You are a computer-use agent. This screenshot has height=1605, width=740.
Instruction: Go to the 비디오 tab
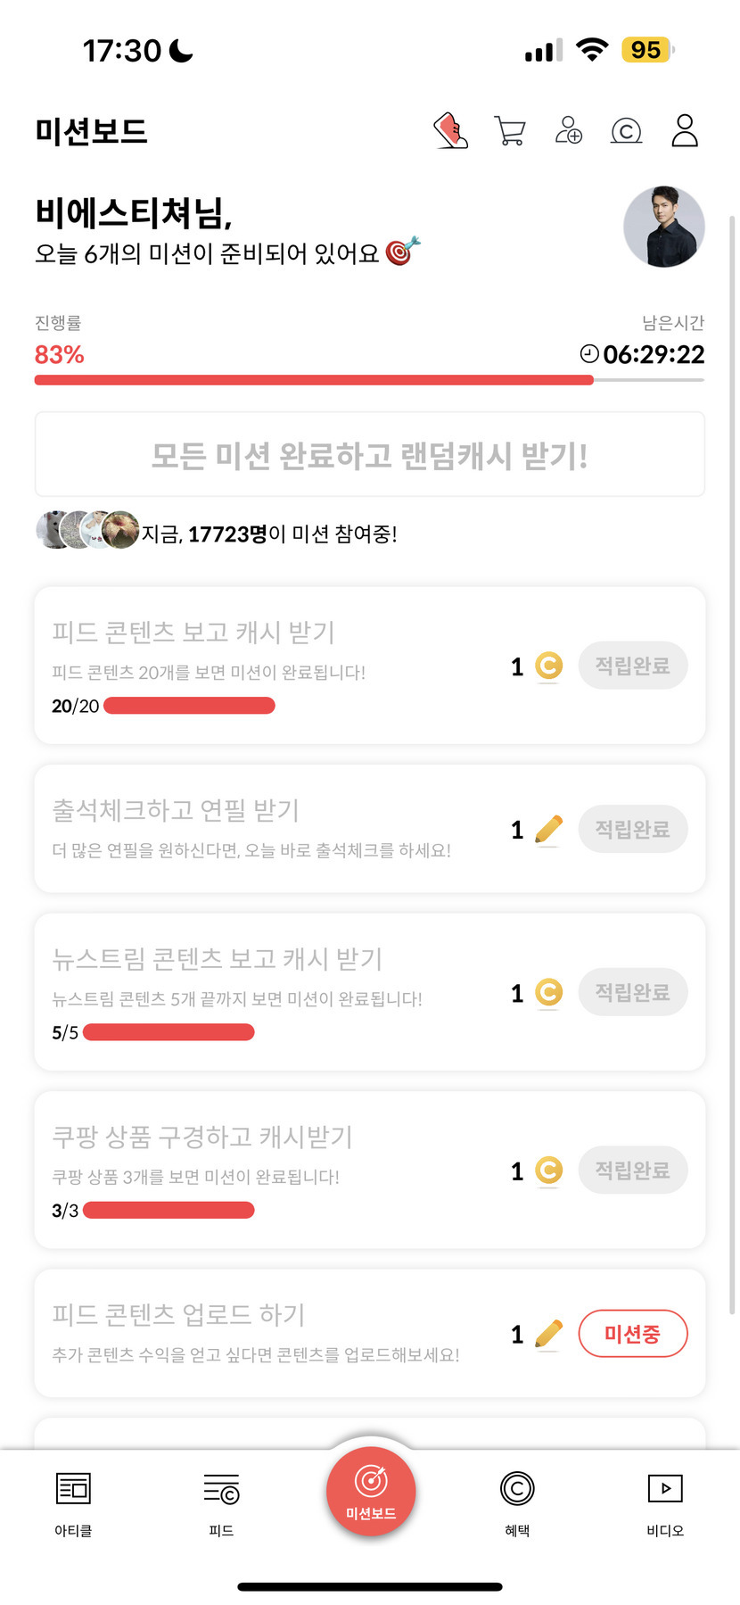point(665,1504)
